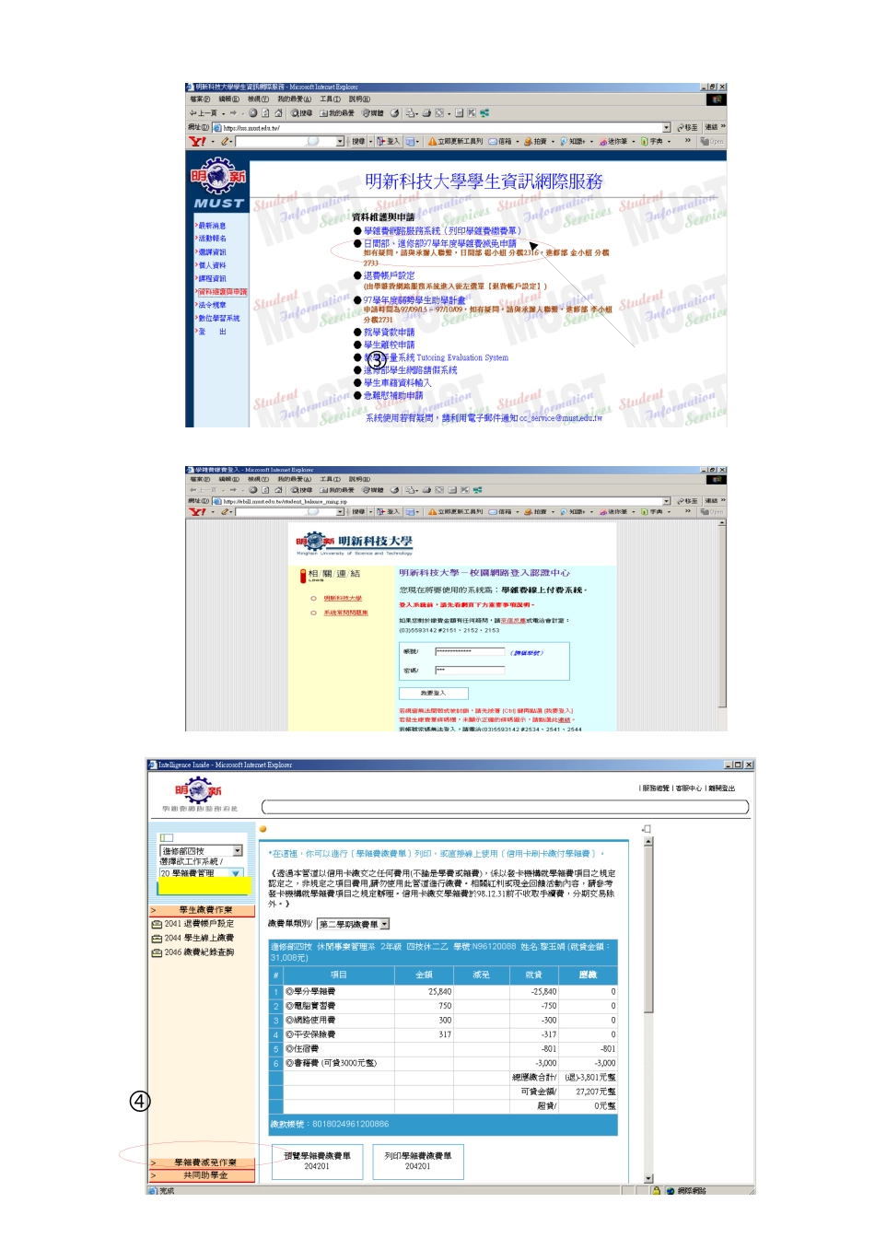Viewport: 875px width, 1238px height.
Task: Open 編輯(E) menu in top window
Action: click(229, 99)
